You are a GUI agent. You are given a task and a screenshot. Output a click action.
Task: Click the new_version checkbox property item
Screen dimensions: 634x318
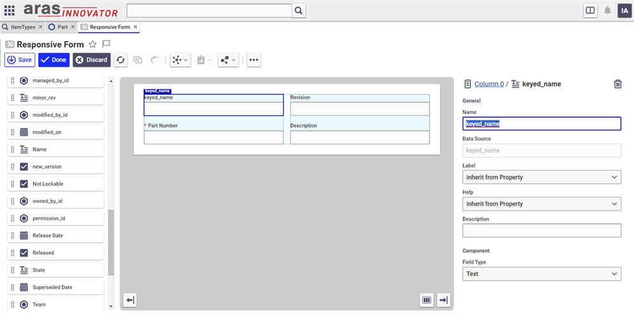[x=55, y=167]
